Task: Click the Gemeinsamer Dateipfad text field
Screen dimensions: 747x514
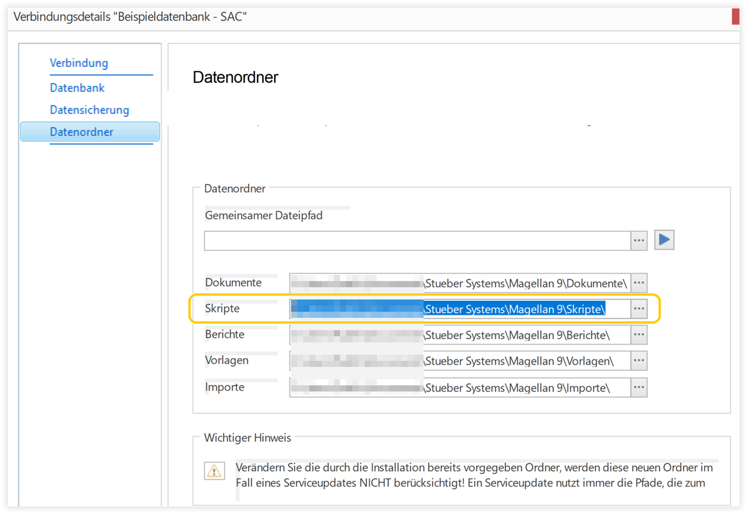Action: (x=417, y=241)
